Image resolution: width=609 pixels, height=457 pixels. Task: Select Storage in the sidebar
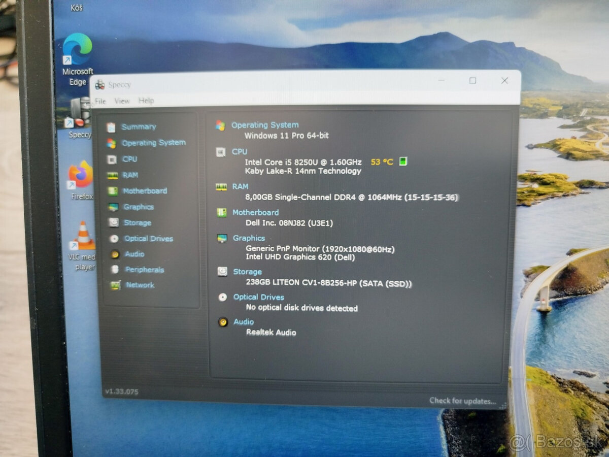(137, 223)
